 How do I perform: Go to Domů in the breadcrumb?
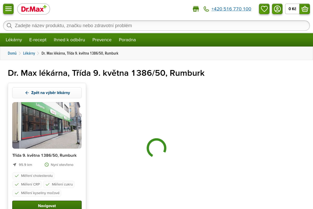click(12, 53)
